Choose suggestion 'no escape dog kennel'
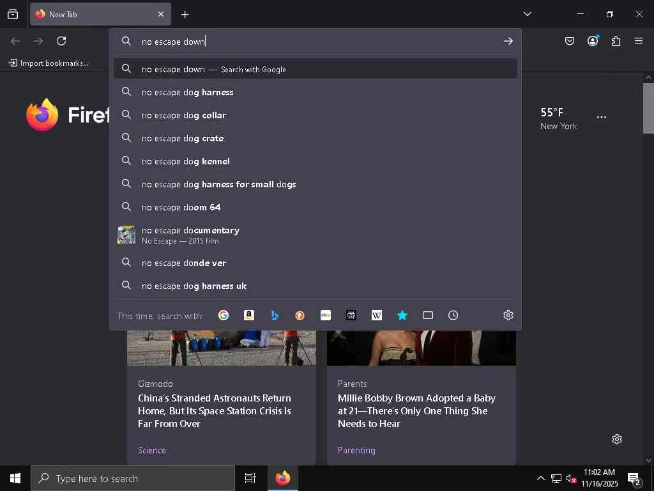654x491 pixels. (x=316, y=160)
